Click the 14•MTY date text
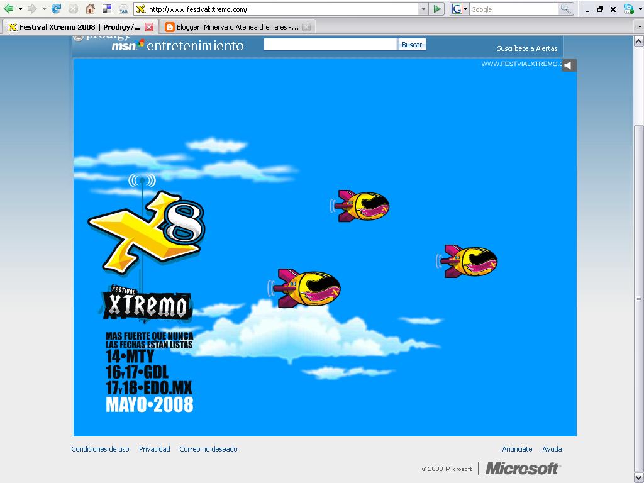 click(x=130, y=356)
